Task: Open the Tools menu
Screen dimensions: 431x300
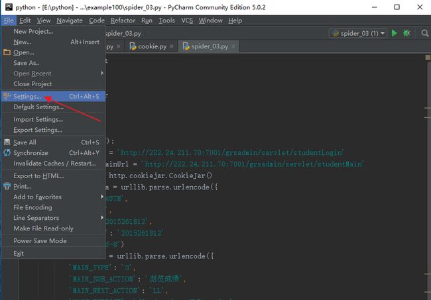Action: click(167, 21)
